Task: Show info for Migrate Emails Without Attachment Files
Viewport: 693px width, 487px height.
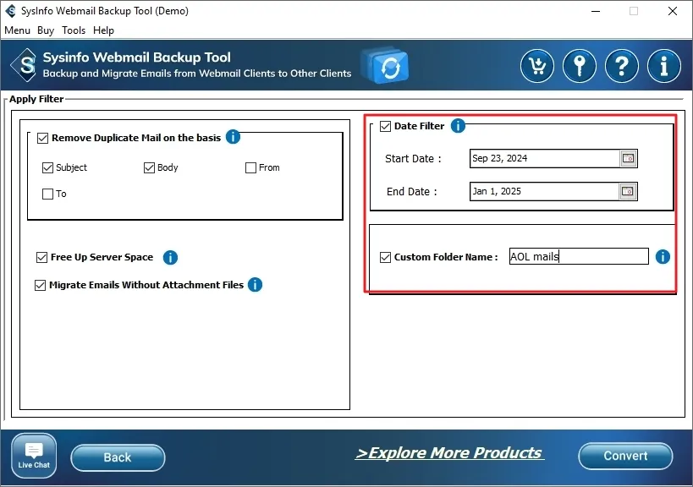Action: coord(255,285)
